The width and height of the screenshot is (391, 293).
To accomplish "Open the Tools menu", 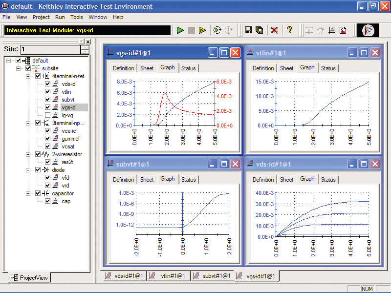I will coord(77,17).
